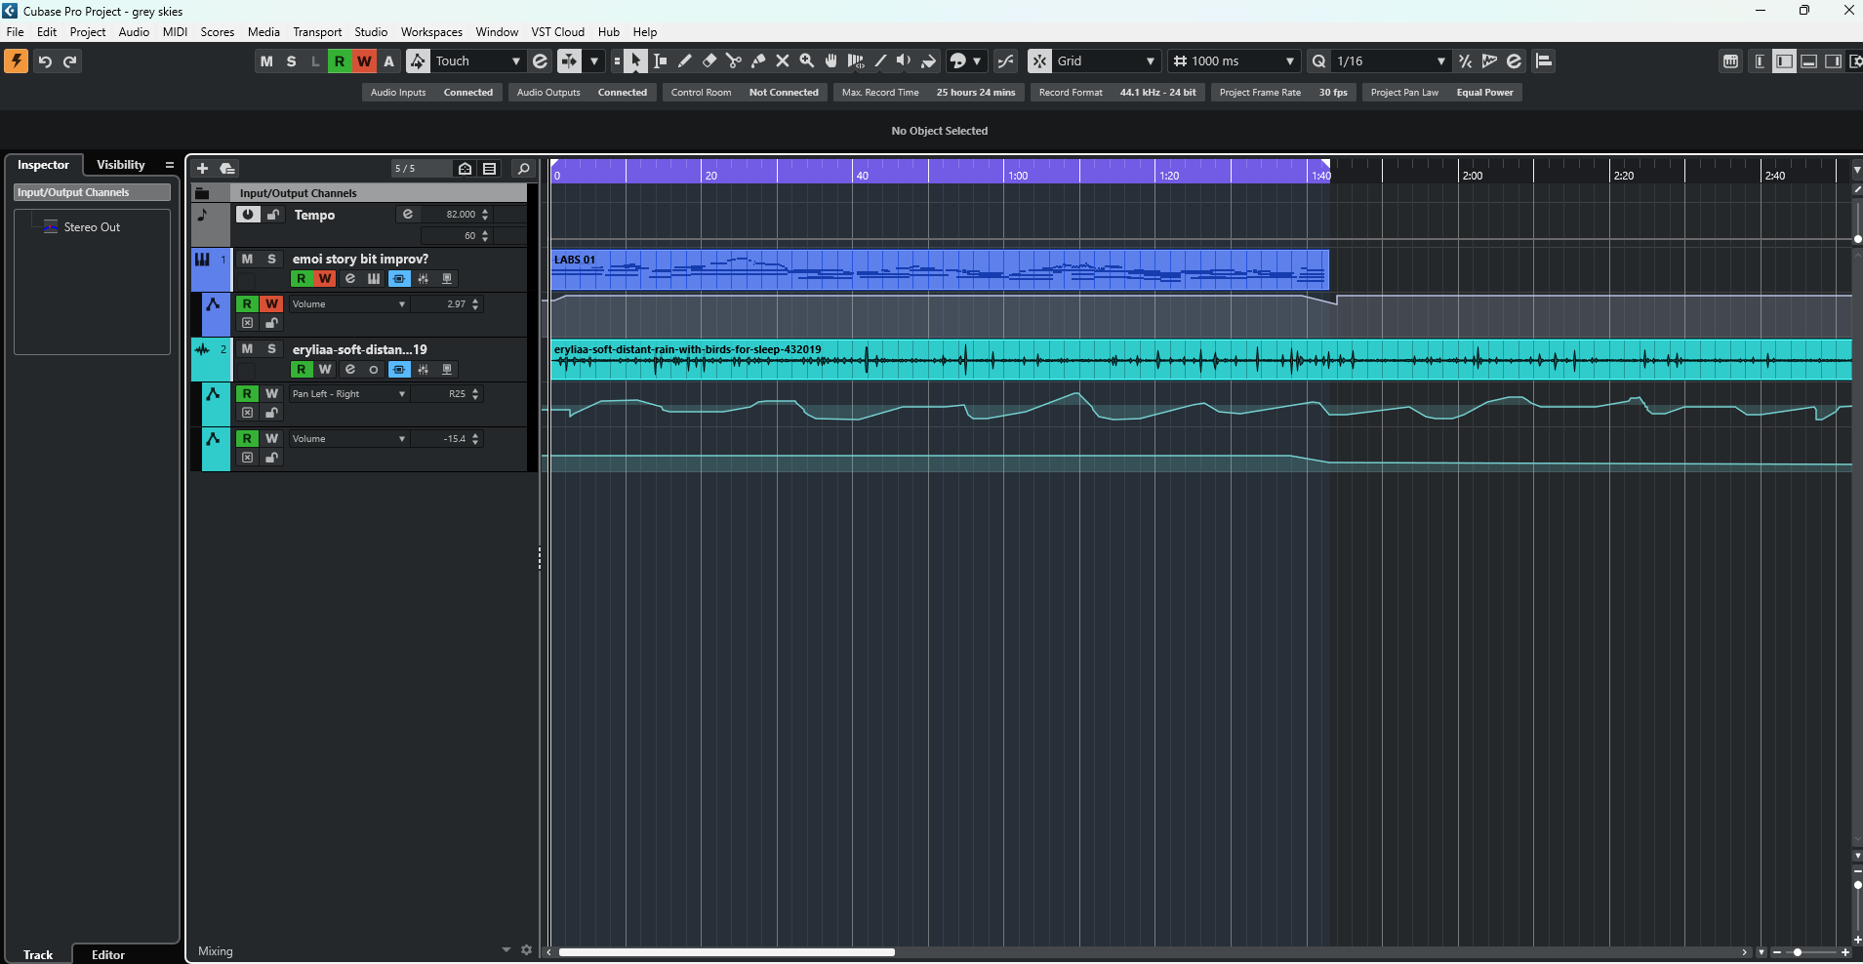
Task: Select the Glue tool
Action: [x=758, y=60]
